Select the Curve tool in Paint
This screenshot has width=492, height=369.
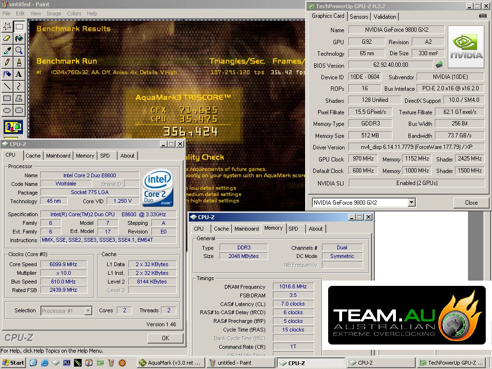click(19, 86)
